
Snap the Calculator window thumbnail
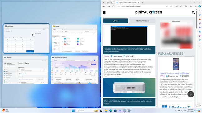pyautogui.click(x=26, y=38)
